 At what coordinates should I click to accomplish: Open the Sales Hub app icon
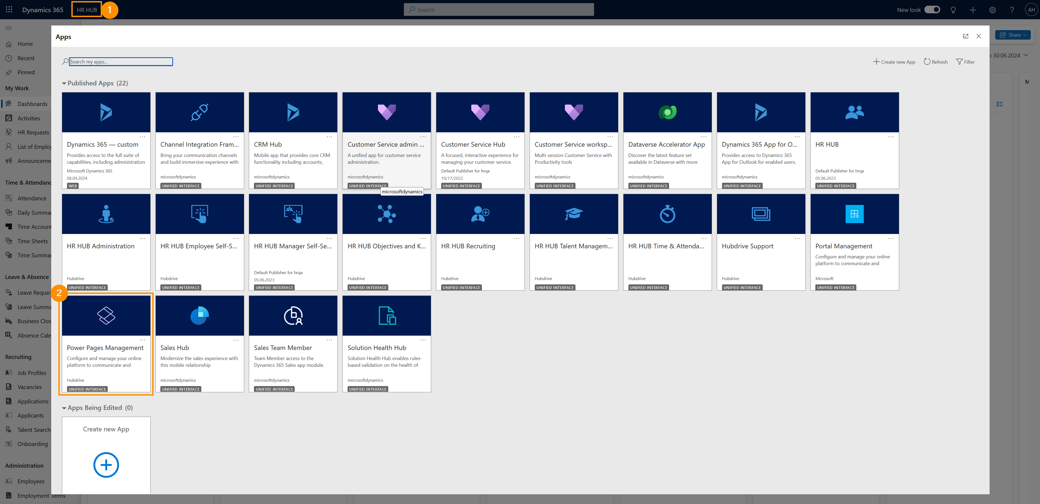[199, 316]
